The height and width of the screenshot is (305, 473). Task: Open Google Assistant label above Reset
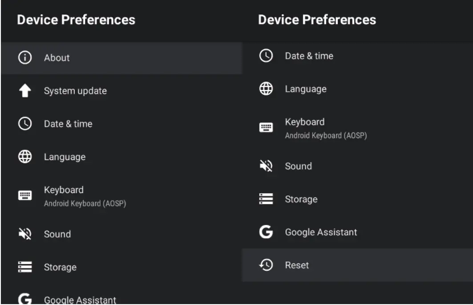[321, 232]
